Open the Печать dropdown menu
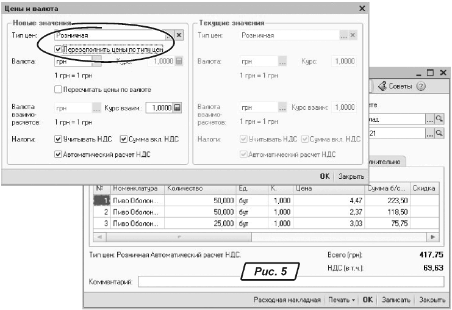This screenshot has height=310, width=452. (341, 300)
